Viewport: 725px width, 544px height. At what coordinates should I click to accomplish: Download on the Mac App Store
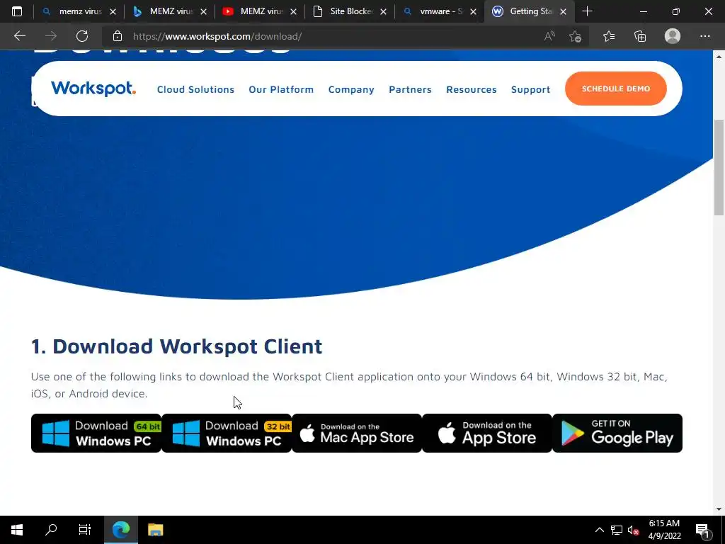pos(357,433)
